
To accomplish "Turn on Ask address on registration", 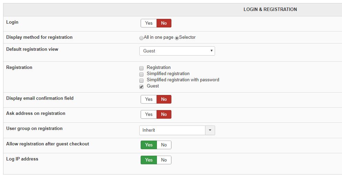I will pos(149,114).
